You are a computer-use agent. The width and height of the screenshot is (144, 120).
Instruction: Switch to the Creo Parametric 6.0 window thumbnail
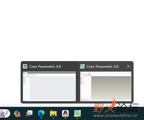point(49,86)
